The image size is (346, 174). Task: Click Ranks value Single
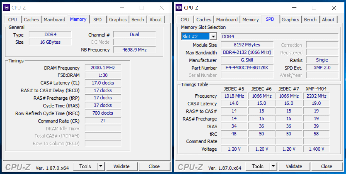(322, 60)
